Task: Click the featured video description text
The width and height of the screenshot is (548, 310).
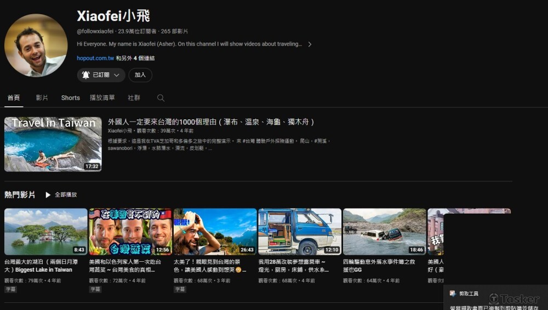Action: click(219, 145)
